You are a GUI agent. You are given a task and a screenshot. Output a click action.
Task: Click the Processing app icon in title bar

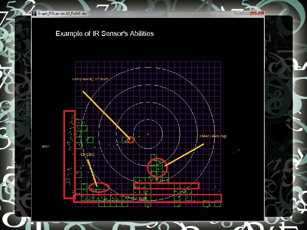(x=34, y=14)
